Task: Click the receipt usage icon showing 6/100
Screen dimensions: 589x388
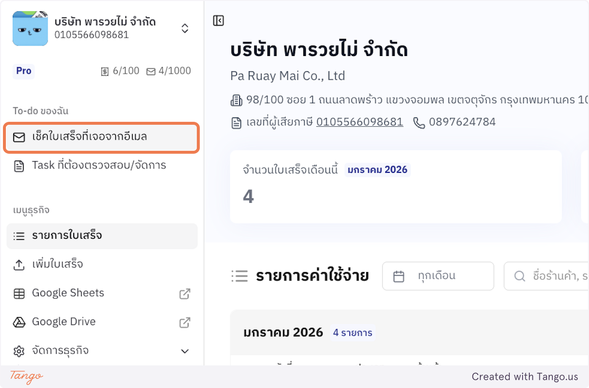Action: point(105,71)
